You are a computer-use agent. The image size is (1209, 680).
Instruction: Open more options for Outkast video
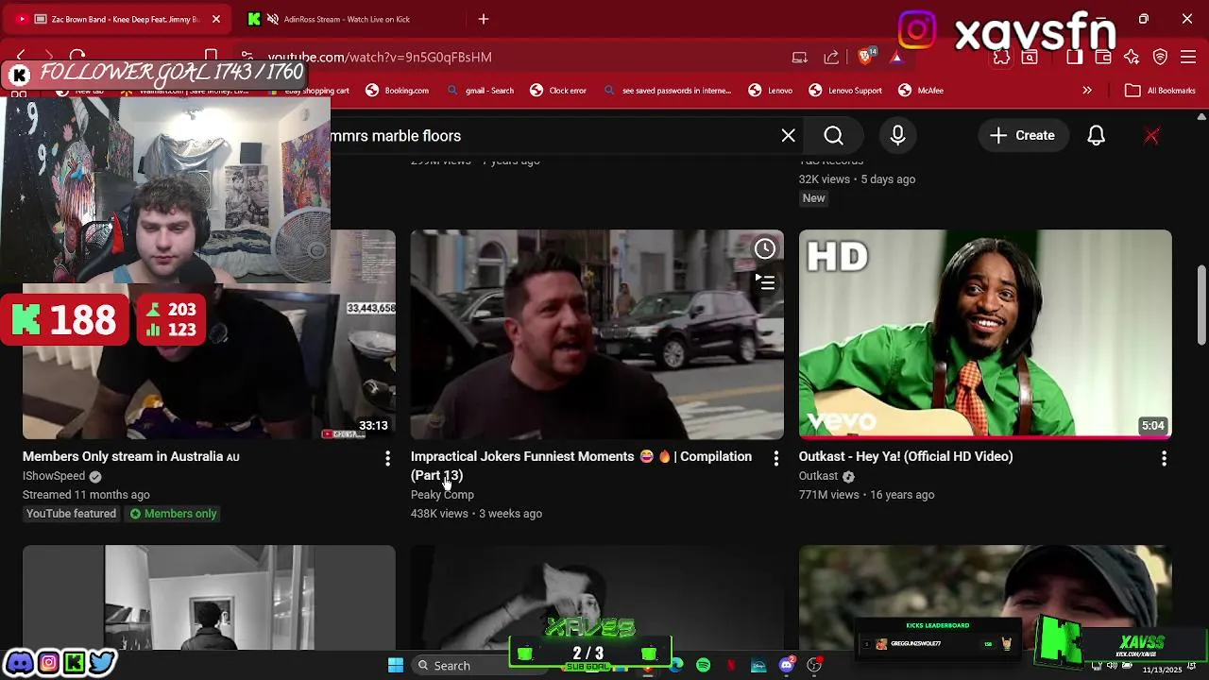tap(1164, 458)
